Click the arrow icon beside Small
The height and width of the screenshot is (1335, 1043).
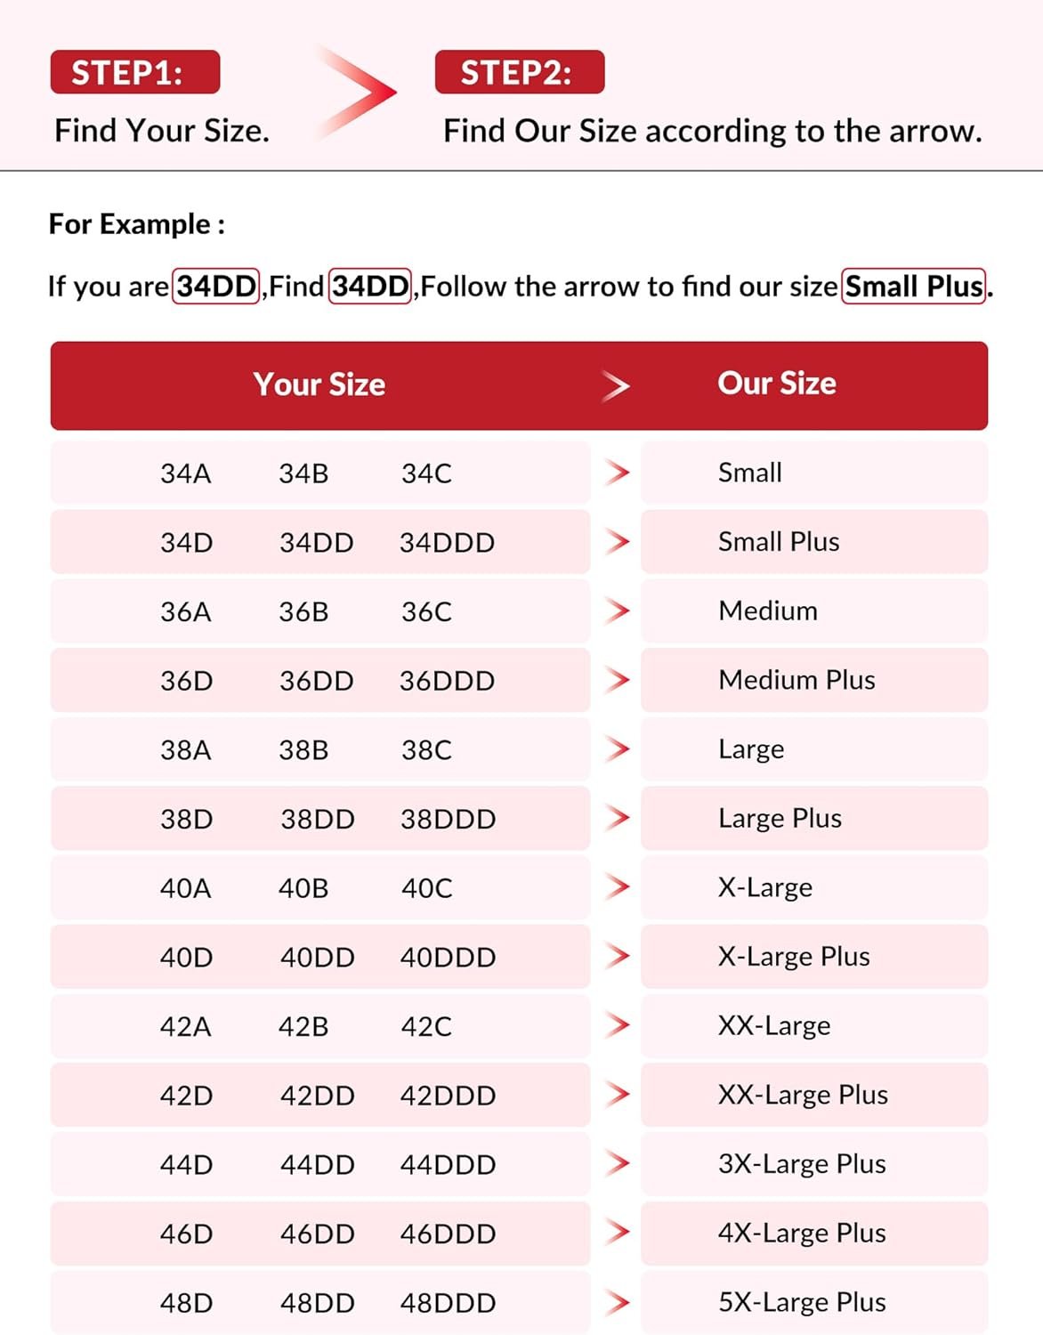(617, 473)
